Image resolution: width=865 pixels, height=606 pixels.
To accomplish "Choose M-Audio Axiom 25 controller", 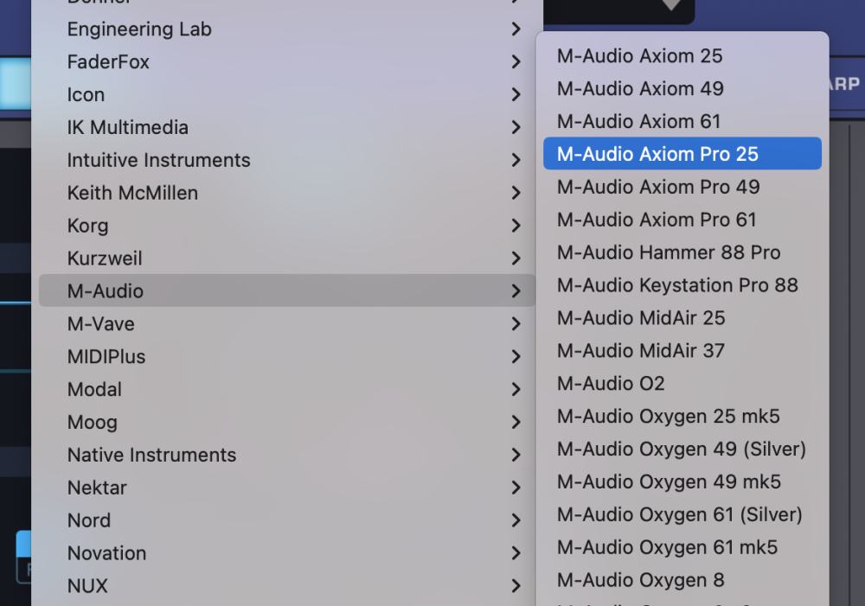I will [639, 56].
